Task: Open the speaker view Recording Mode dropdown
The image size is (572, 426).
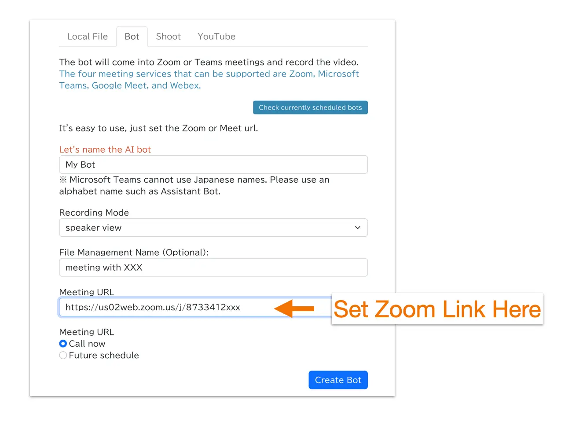Action: click(207, 228)
